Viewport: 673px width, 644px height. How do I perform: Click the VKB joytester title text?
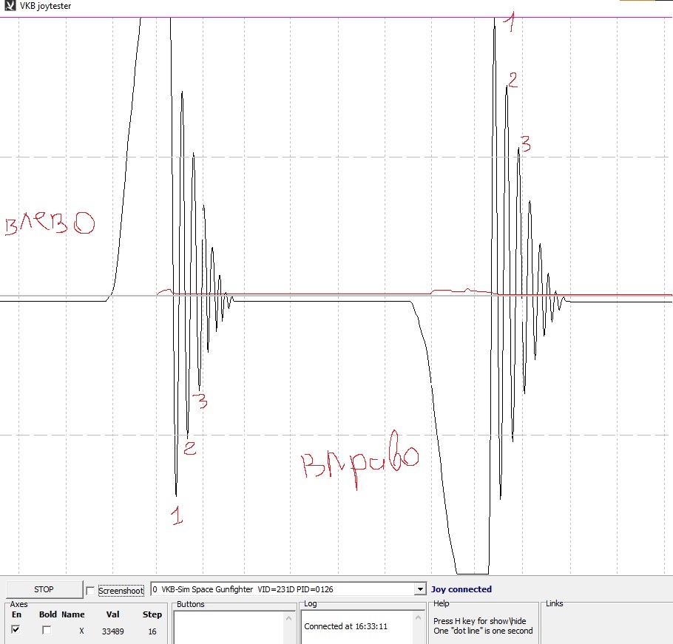click(x=46, y=6)
